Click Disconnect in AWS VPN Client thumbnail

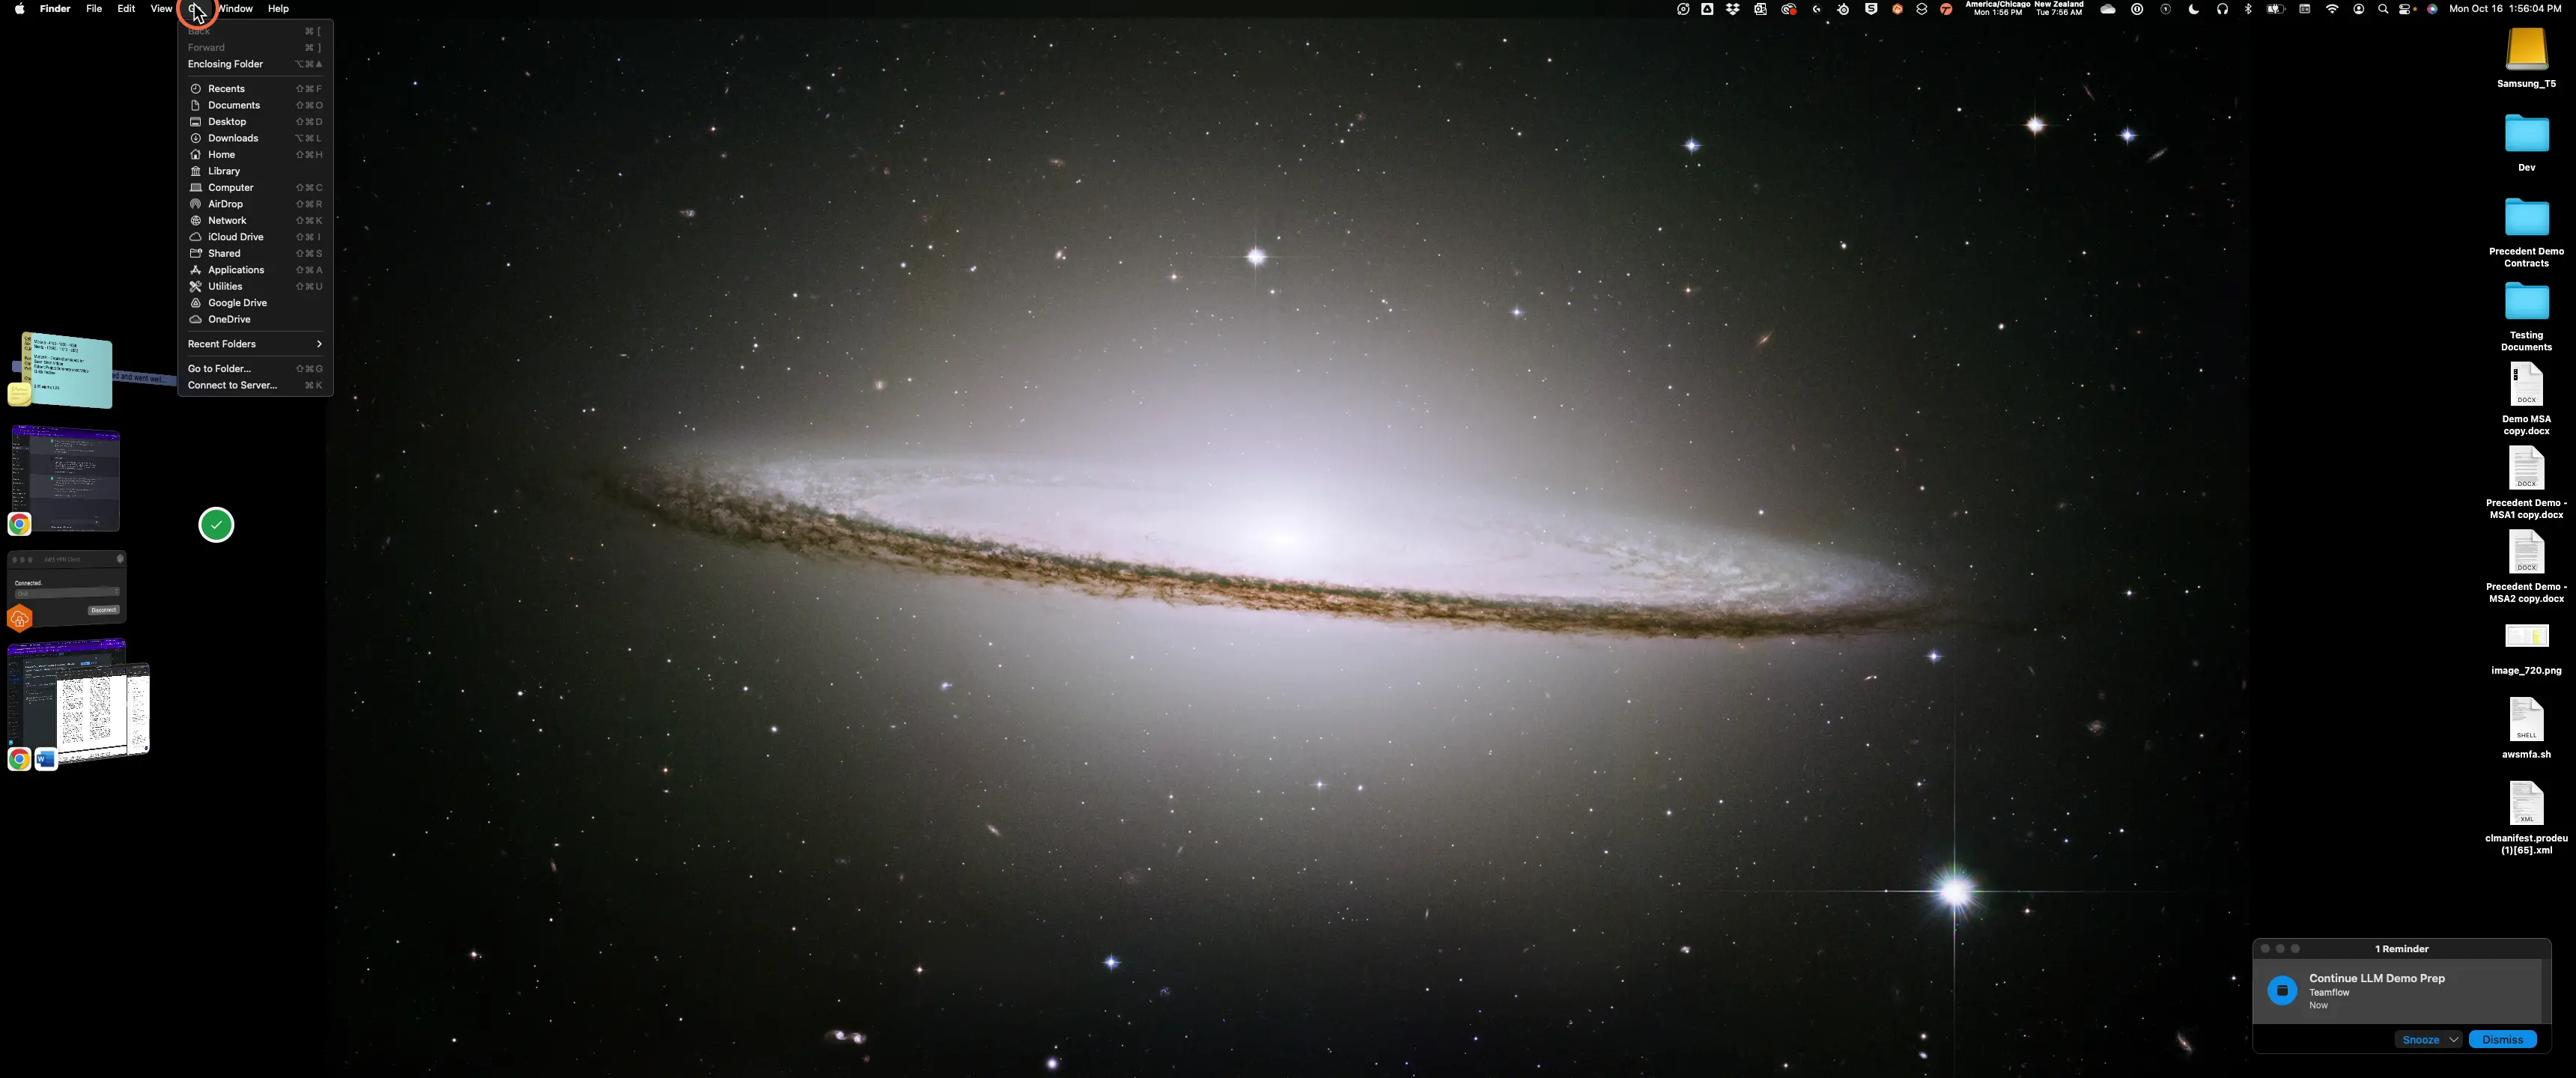pyautogui.click(x=103, y=610)
